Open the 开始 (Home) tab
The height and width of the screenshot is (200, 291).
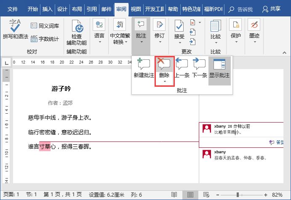point(33,9)
